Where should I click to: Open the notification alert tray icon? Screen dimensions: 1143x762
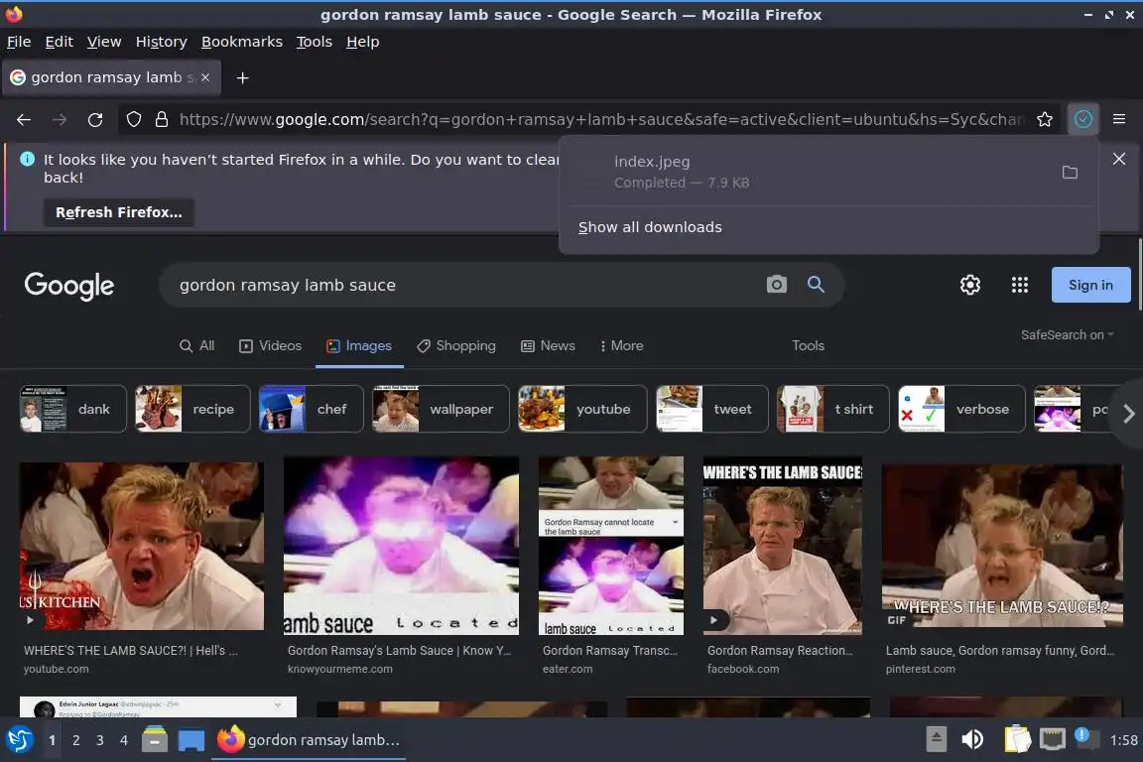click(1085, 738)
